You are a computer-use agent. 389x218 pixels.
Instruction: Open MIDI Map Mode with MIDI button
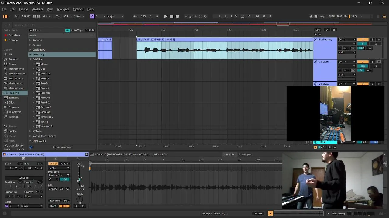332,16
